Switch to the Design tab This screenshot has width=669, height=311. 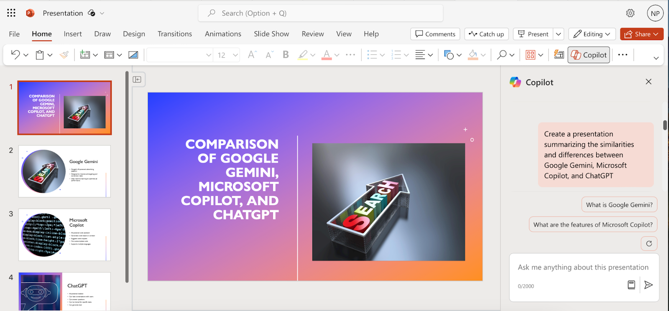134,34
